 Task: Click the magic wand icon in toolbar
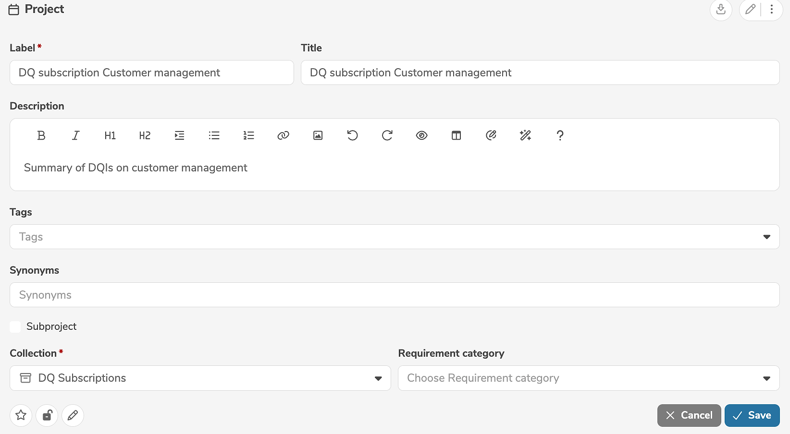click(x=525, y=135)
